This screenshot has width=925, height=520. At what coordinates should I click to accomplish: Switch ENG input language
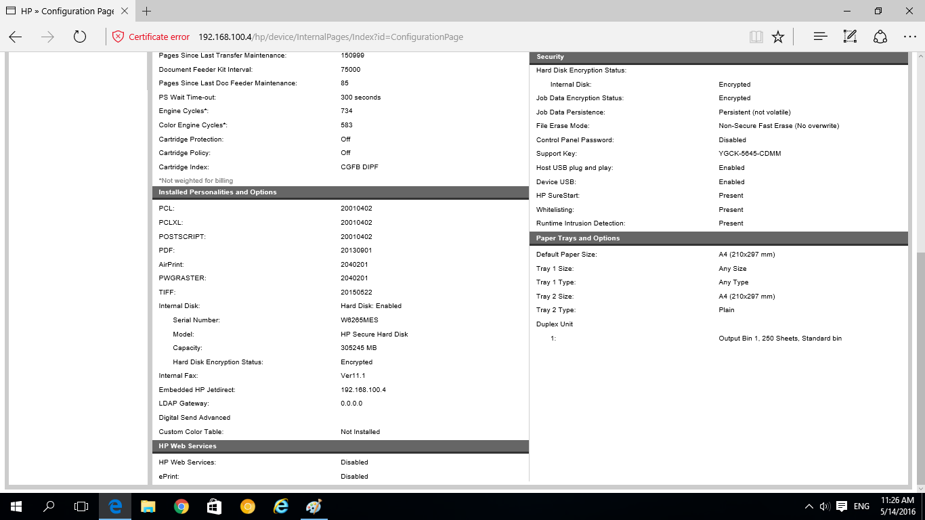click(x=861, y=506)
